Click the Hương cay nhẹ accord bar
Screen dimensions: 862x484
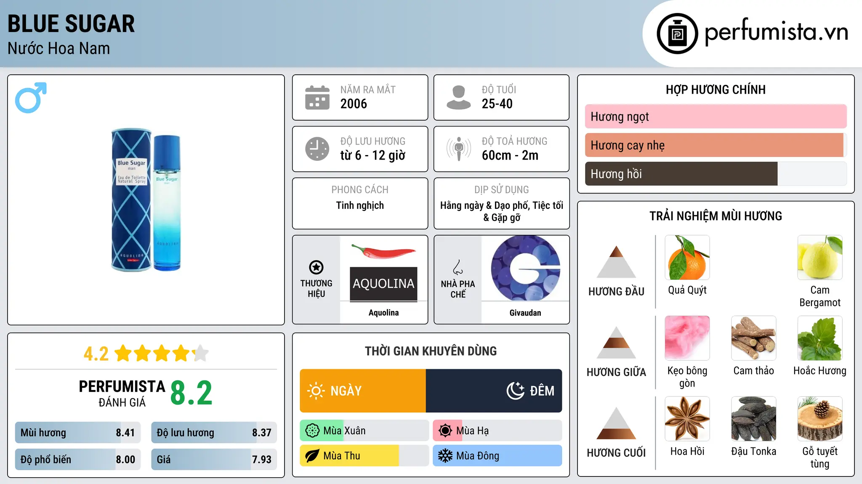tap(716, 145)
